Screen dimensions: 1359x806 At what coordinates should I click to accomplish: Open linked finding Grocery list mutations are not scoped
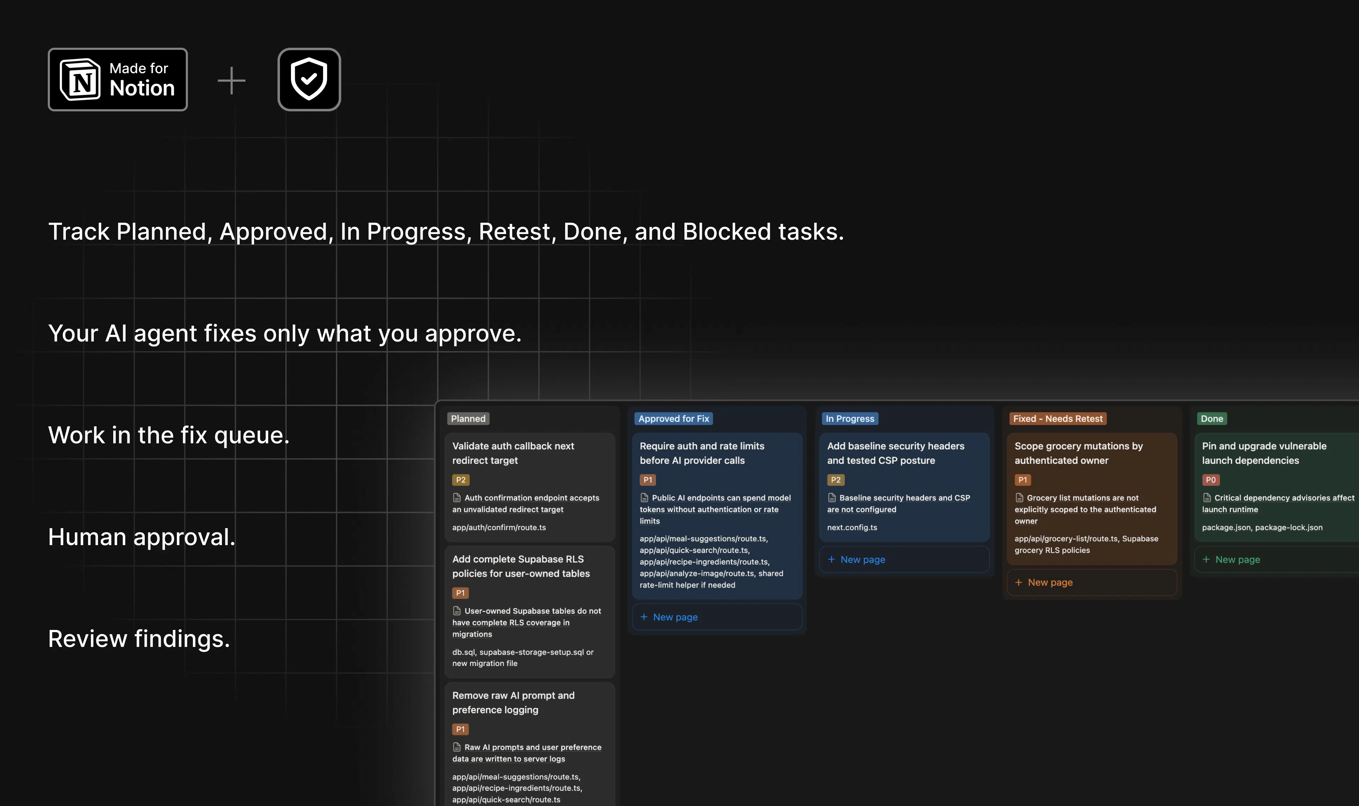point(1085,509)
